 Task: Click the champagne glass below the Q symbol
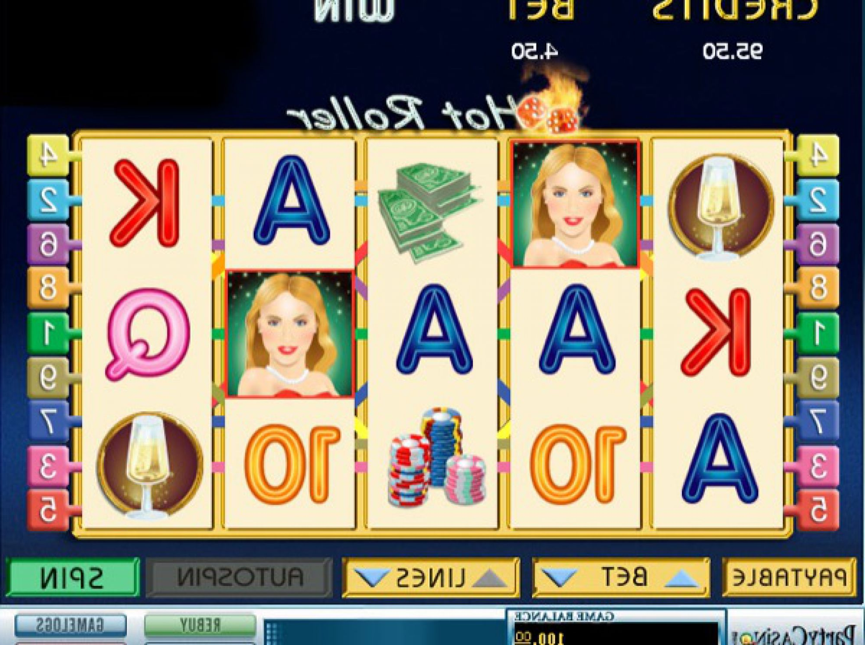point(150,465)
